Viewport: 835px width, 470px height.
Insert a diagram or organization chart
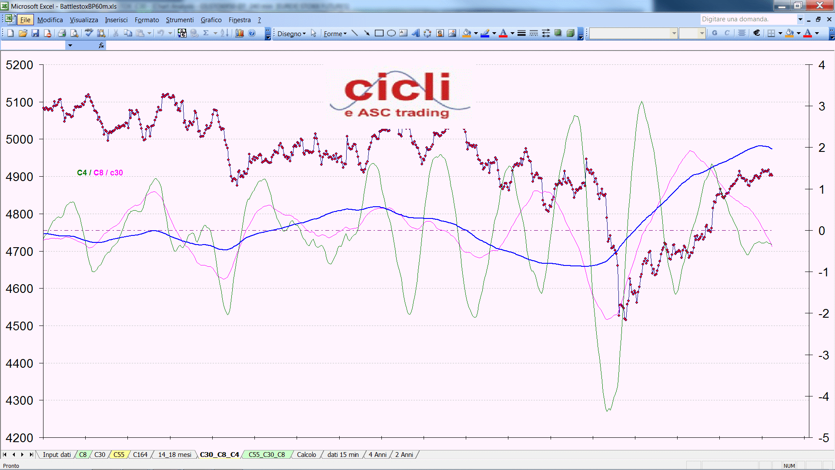(428, 34)
